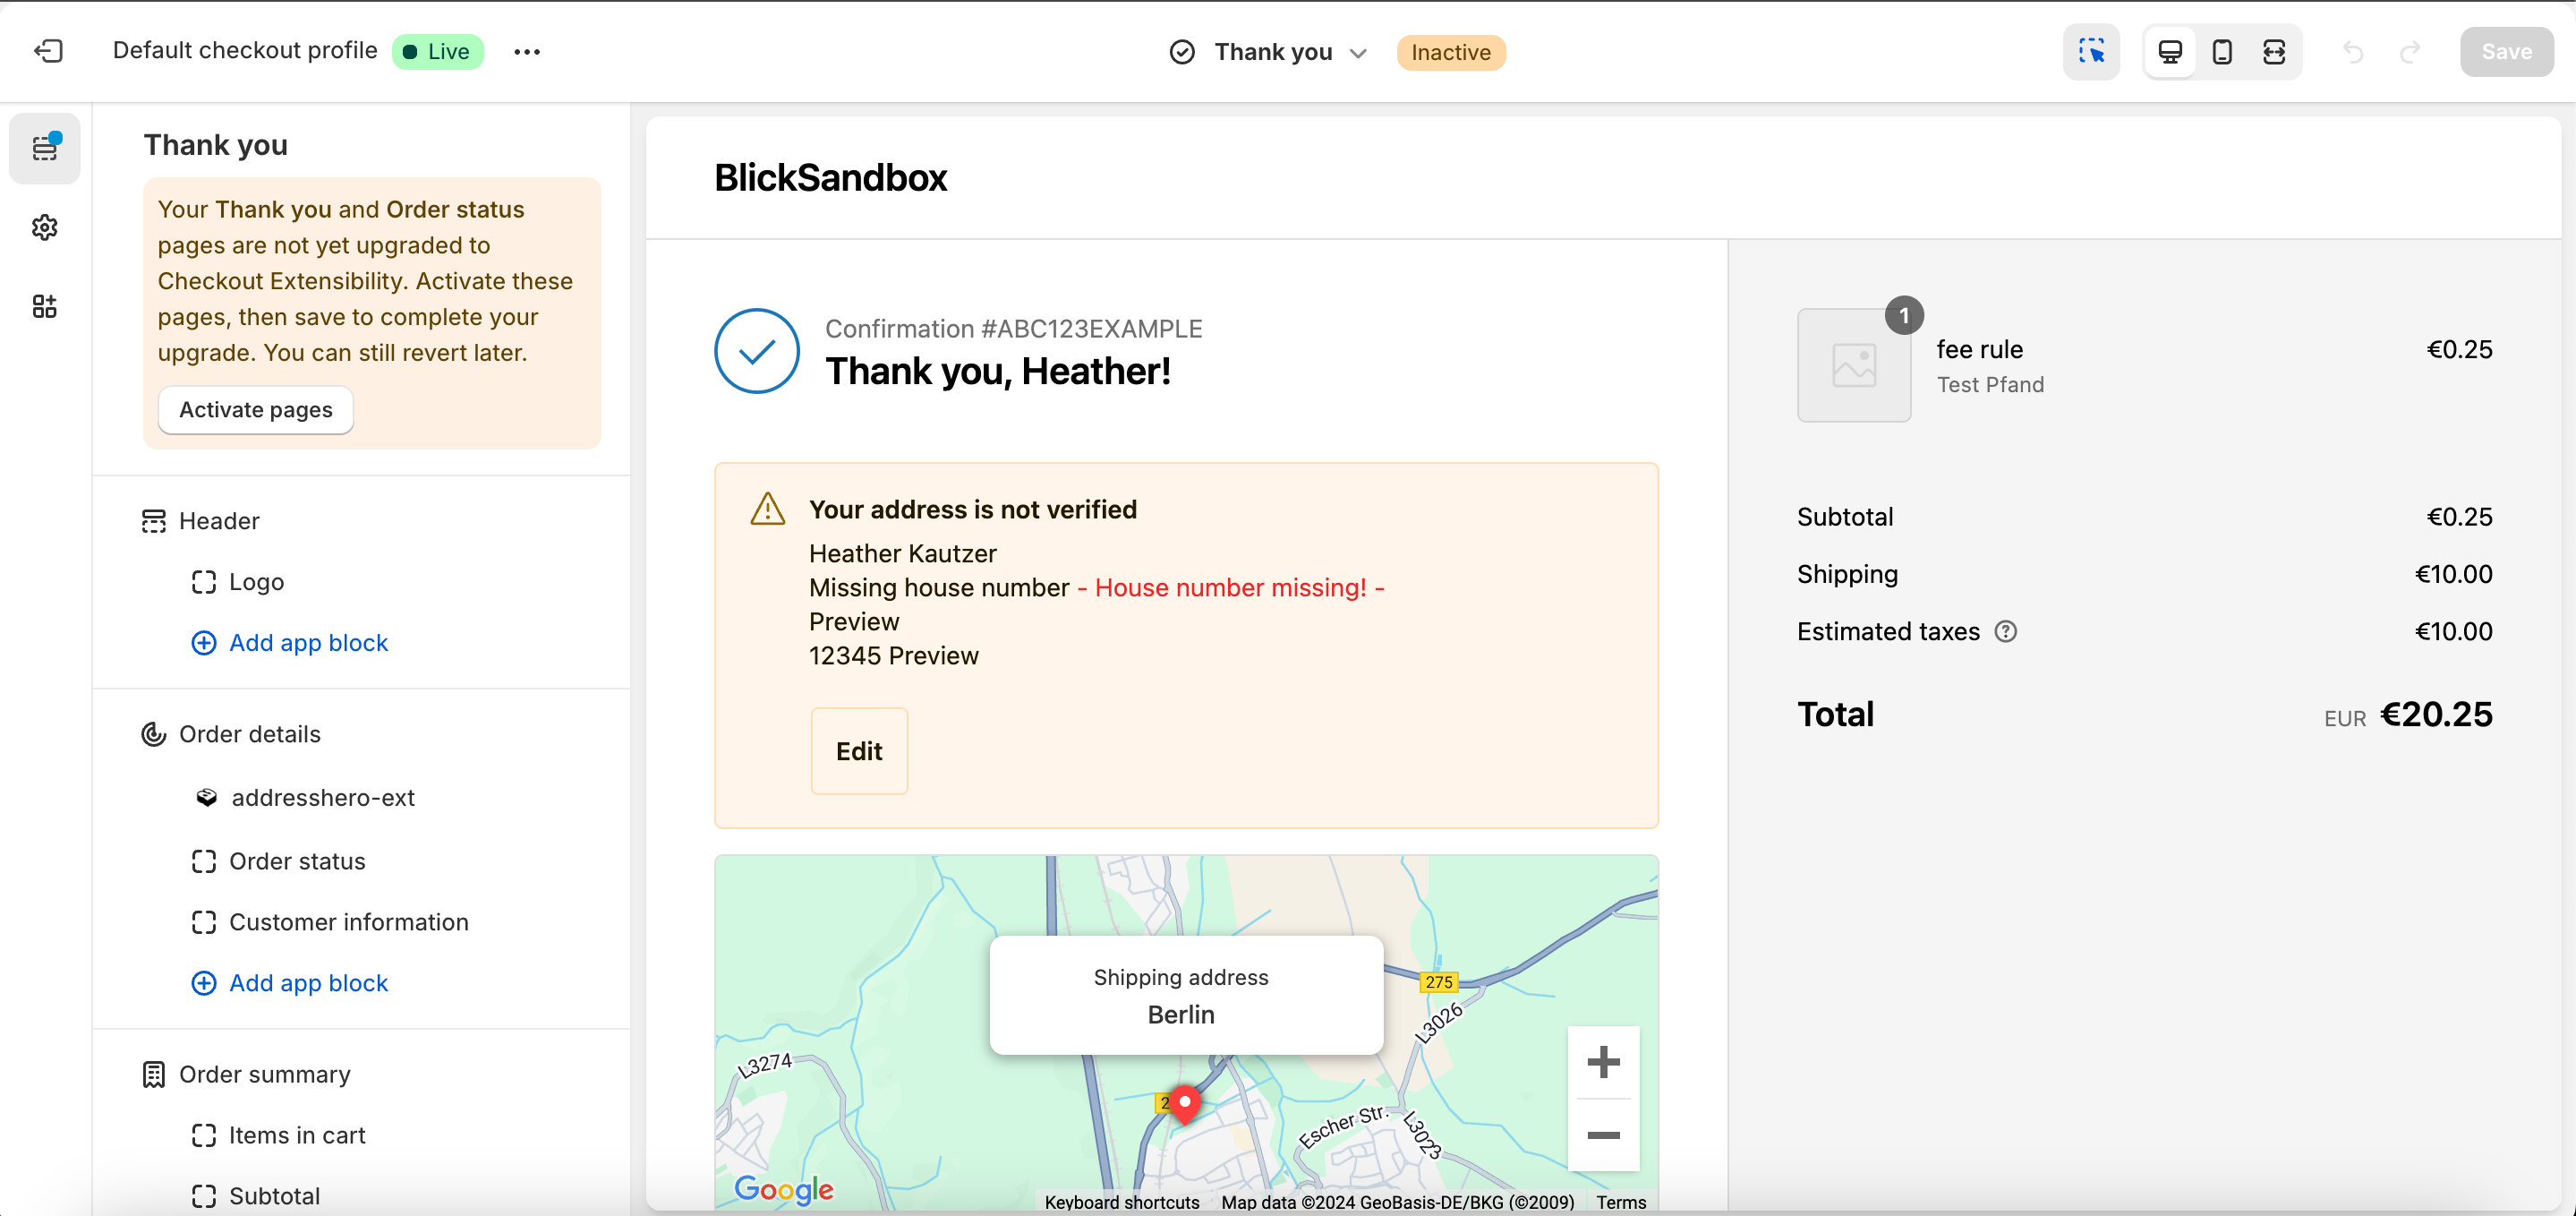
Task: Click the confirmation checkmark circle icon
Action: [x=757, y=351]
